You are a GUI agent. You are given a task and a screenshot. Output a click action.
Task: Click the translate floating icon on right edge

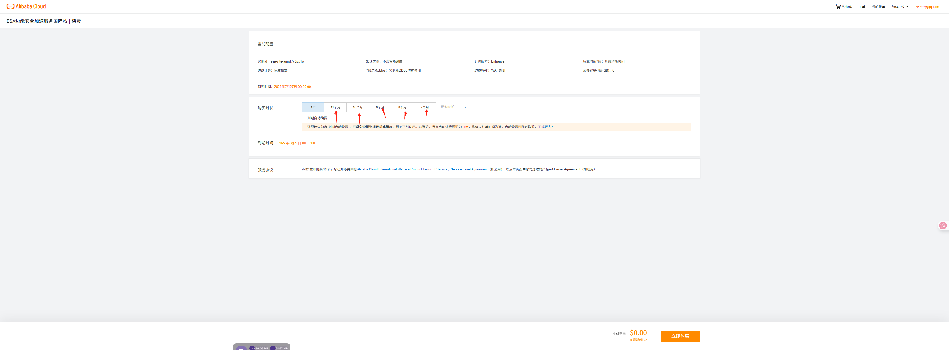[943, 225]
